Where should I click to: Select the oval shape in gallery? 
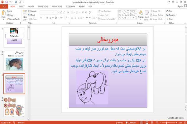click(131, 11)
